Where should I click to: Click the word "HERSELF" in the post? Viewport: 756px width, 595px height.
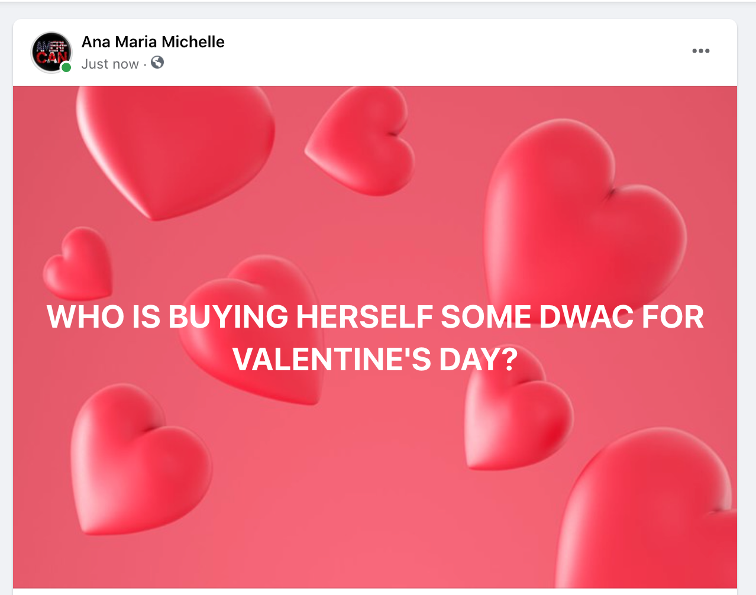click(x=364, y=316)
